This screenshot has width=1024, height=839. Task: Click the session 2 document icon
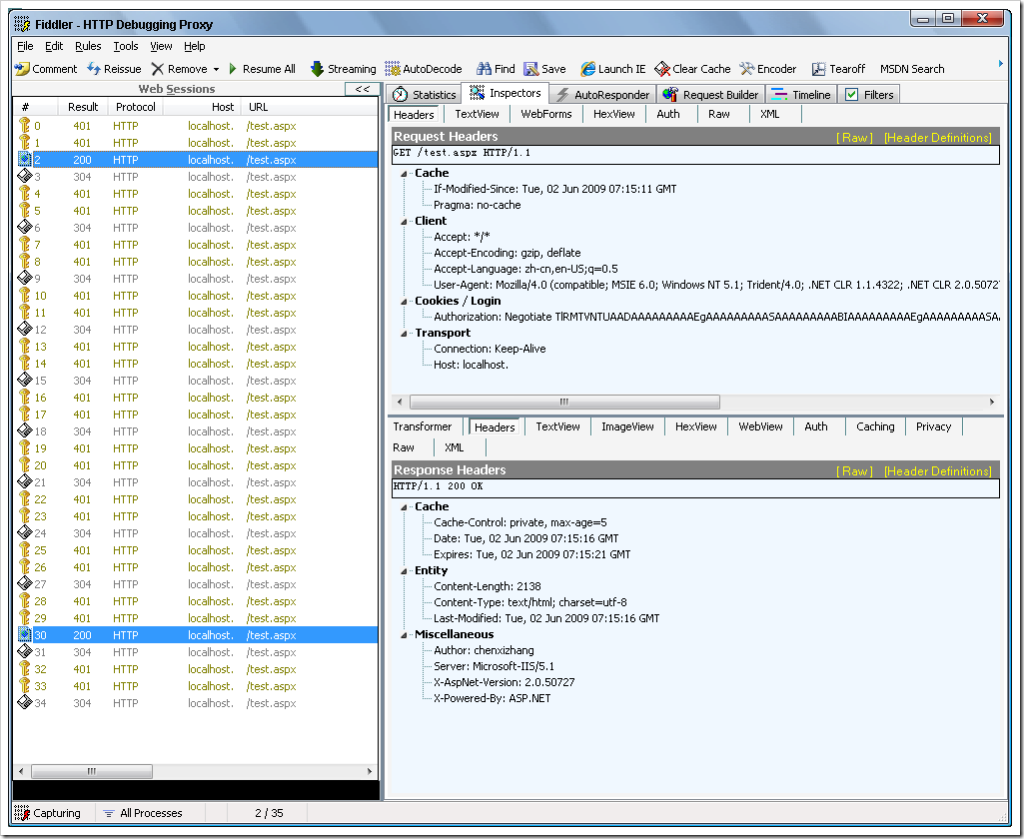(24, 160)
